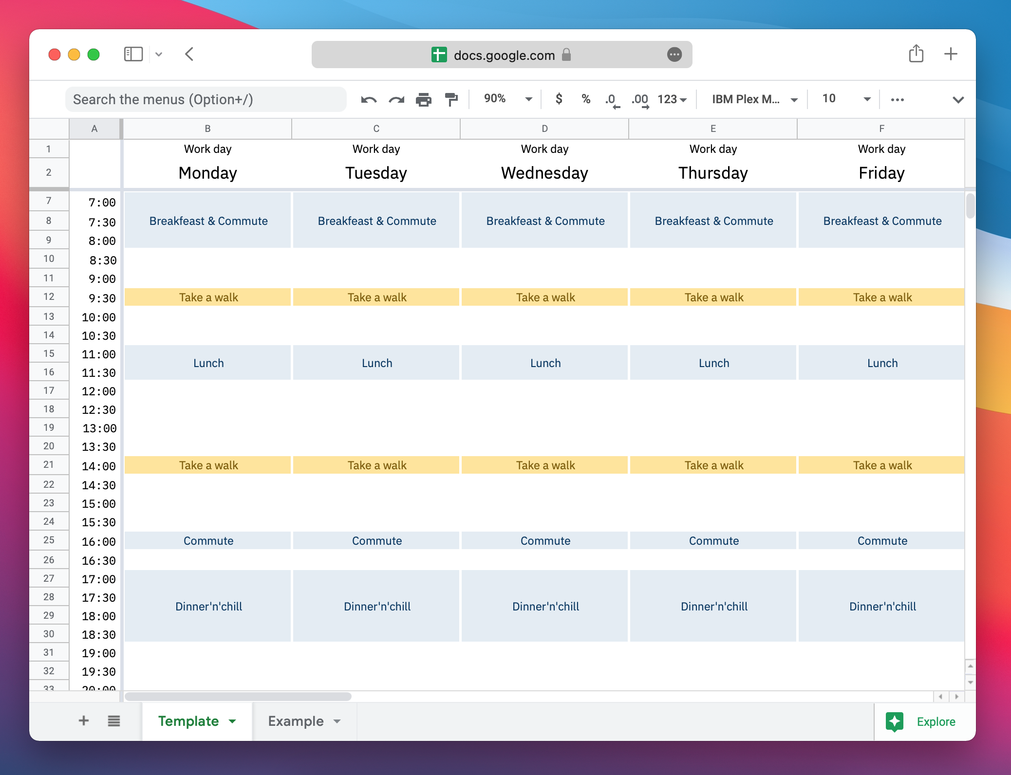Screen dimensions: 1011x775
Task: Open the 123 number format menu
Action: click(672, 99)
